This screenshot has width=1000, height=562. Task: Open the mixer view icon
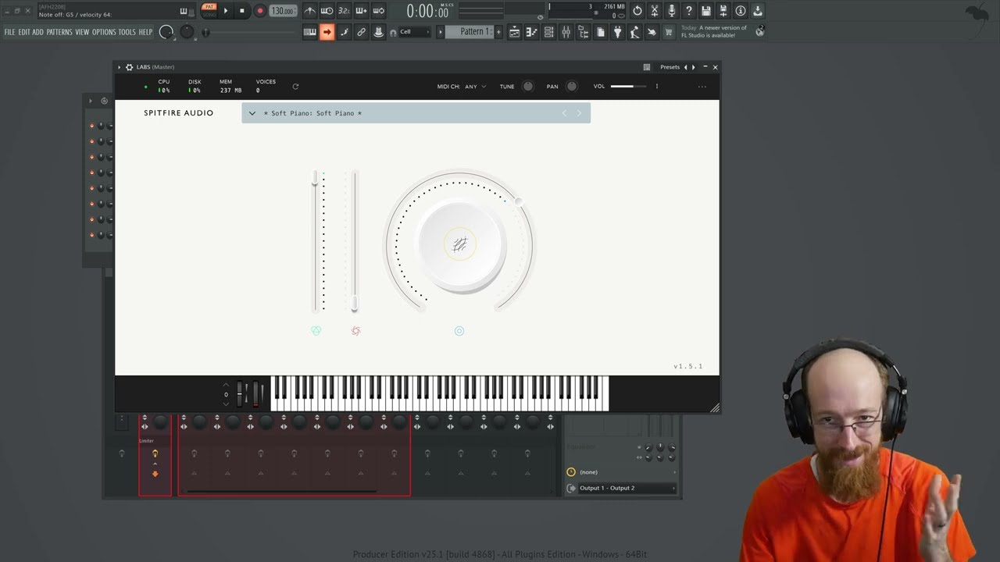pyautogui.click(x=566, y=32)
